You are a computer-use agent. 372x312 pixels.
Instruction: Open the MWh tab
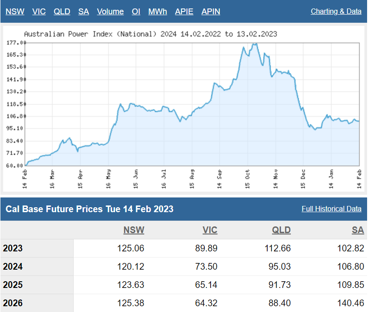pyautogui.click(x=157, y=12)
